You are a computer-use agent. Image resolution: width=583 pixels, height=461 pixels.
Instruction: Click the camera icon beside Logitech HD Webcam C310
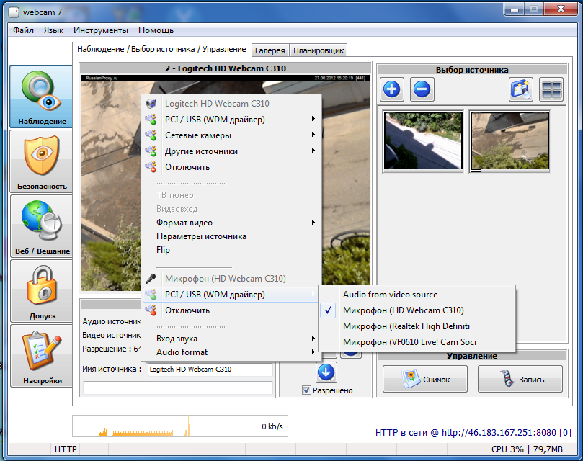point(151,103)
